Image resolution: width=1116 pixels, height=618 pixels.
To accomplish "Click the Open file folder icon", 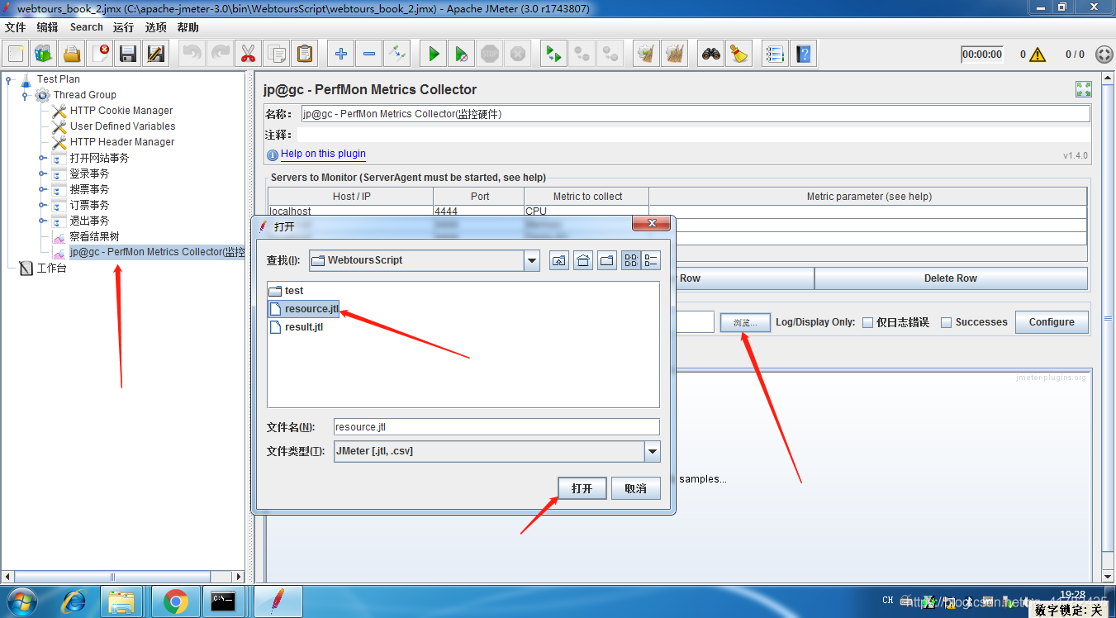I will pyautogui.click(x=72, y=55).
